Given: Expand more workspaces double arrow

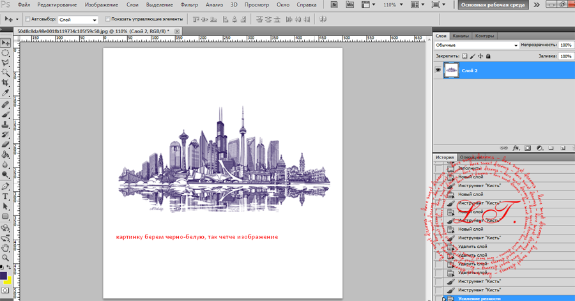Looking at the screenshot, I should tap(537, 4).
